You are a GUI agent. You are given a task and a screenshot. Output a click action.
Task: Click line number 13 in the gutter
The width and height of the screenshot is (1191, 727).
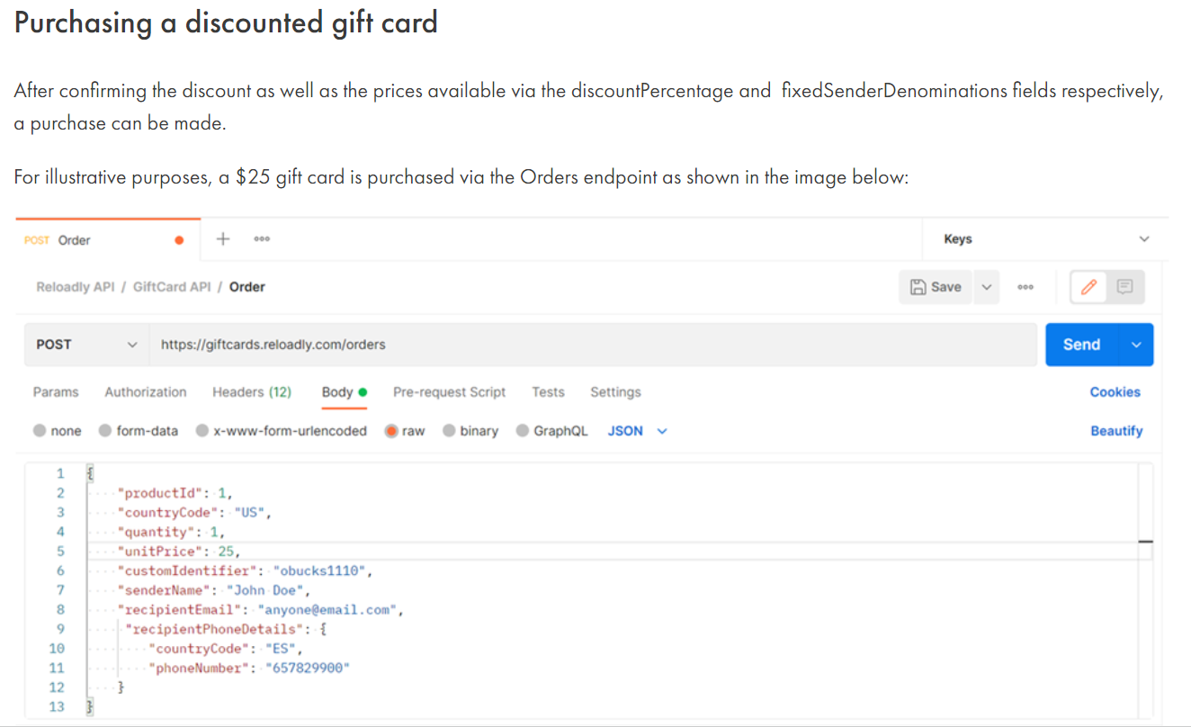(57, 707)
